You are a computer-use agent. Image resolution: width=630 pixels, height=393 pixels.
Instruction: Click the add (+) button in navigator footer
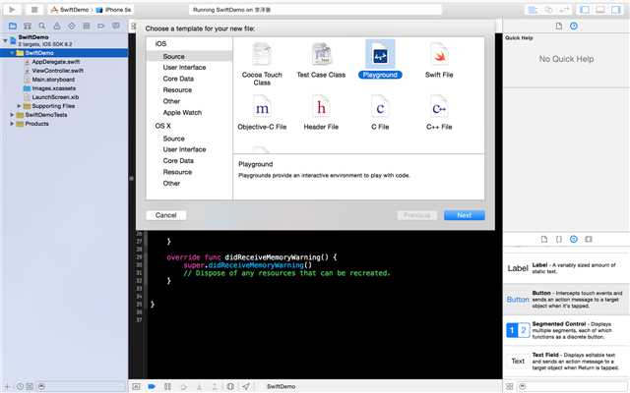7,386
